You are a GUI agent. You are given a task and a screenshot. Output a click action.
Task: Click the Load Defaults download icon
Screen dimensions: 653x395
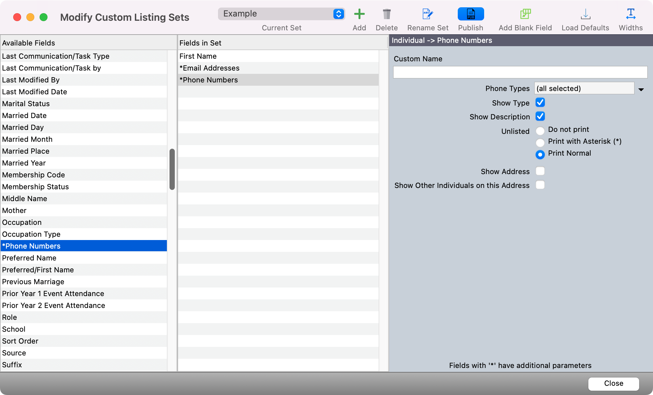coord(585,14)
